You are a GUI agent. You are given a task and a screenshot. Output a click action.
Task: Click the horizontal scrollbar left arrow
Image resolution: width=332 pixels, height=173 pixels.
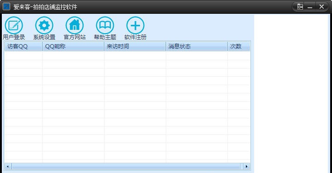(8, 167)
